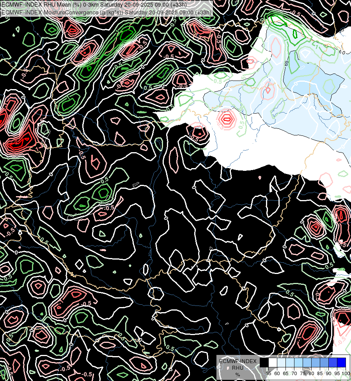Click the legend tick label 55
351x381 pixels.
point(268,374)
